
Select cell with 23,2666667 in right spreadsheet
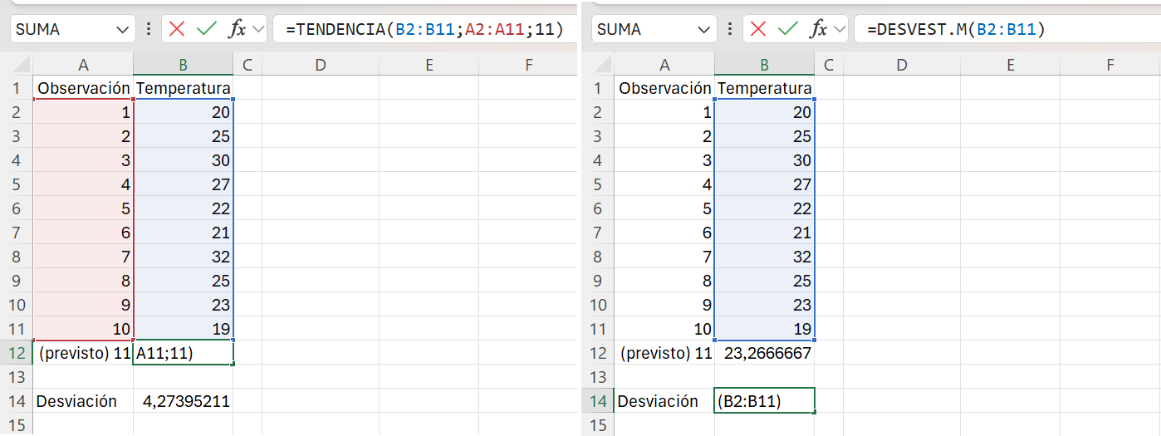pyautogui.click(x=764, y=353)
